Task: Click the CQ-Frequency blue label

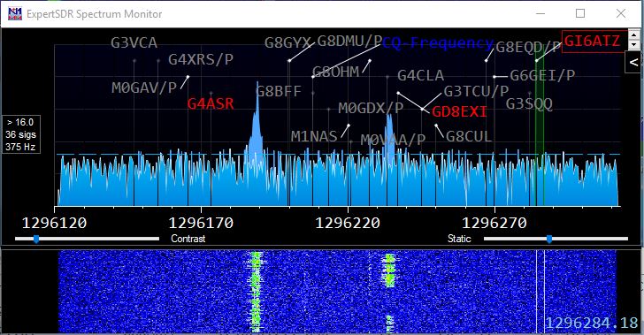Action: (438, 42)
